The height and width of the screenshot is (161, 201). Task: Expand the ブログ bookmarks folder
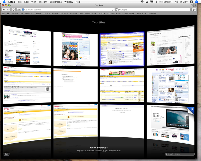point(101,14)
